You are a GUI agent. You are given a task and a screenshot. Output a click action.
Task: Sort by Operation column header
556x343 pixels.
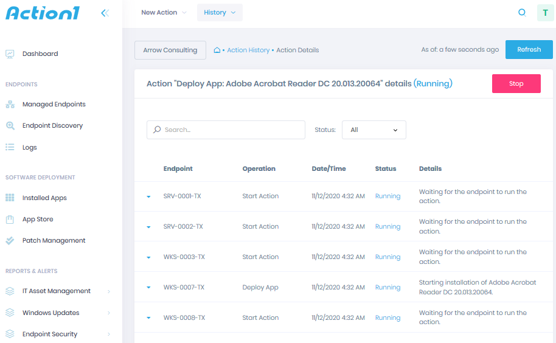259,168
